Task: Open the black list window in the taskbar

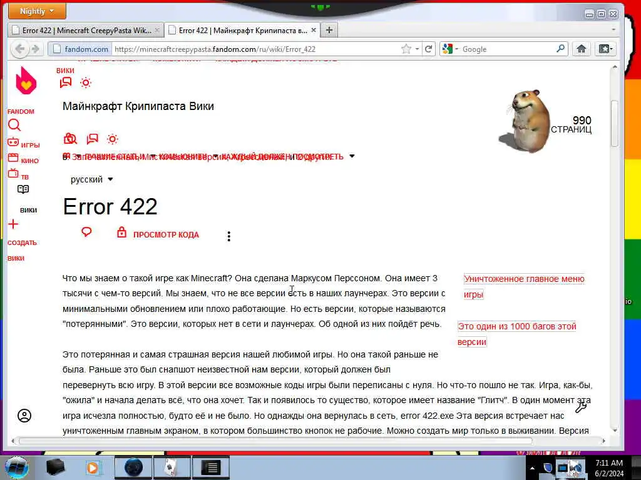Action: (210, 467)
